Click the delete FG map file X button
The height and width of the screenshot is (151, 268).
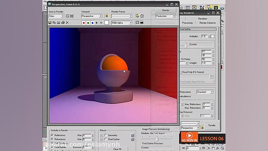click(212, 76)
